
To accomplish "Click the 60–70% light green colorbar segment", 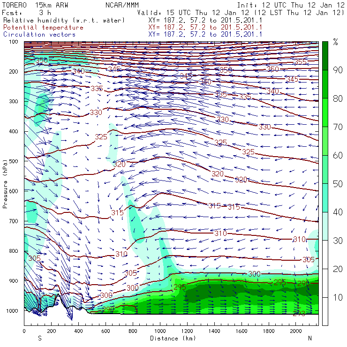I will click(x=325, y=141).
